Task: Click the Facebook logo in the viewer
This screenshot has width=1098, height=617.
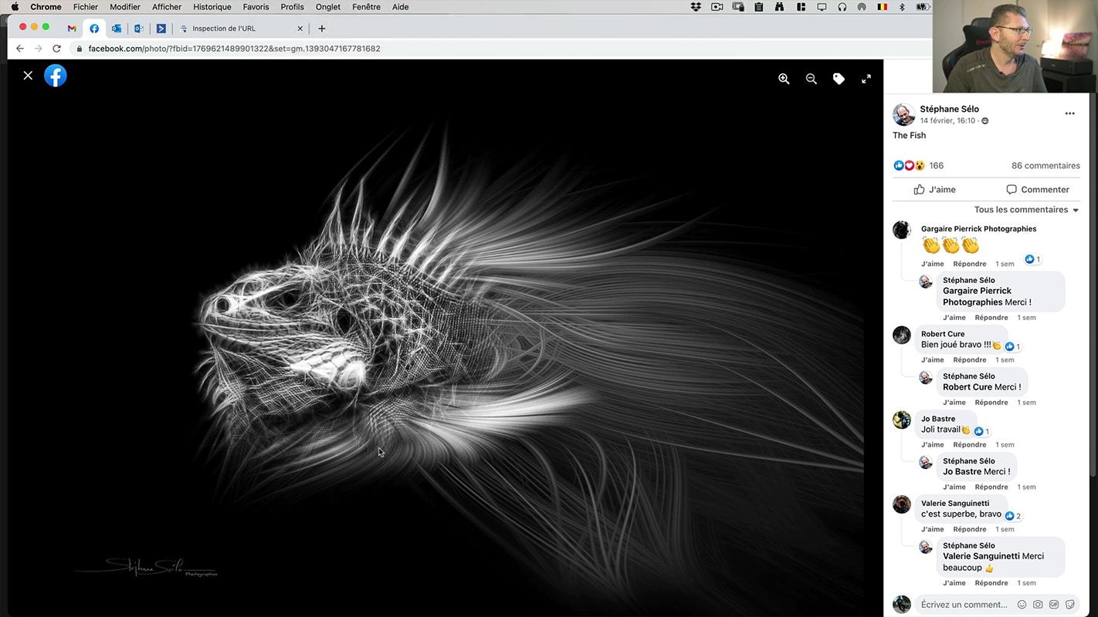Action: pyautogui.click(x=56, y=76)
